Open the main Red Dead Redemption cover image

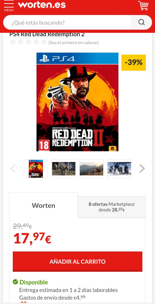77,102
